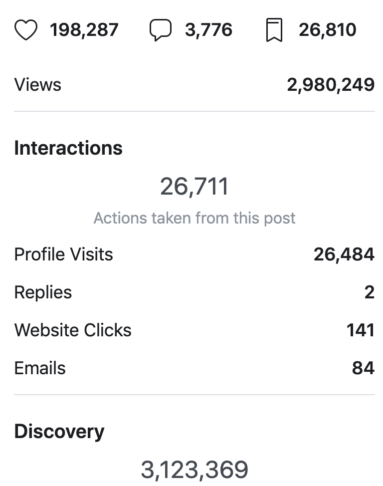This screenshot has height=486, width=383.
Task: Select the 3,776 comments count
Action: pos(208,30)
